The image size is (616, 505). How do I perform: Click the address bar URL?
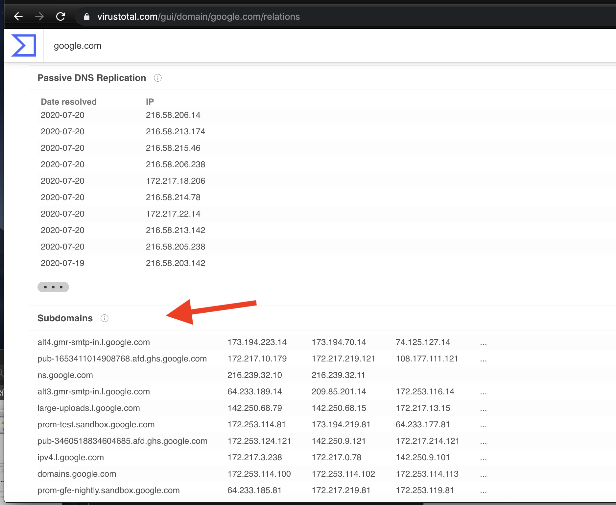tap(198, 17)
